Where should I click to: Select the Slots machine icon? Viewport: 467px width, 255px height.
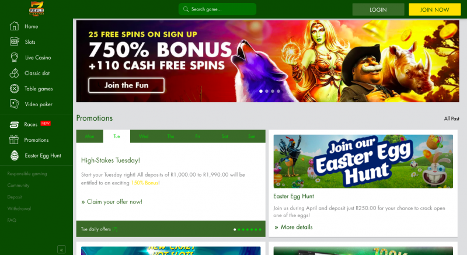[14, 41]
